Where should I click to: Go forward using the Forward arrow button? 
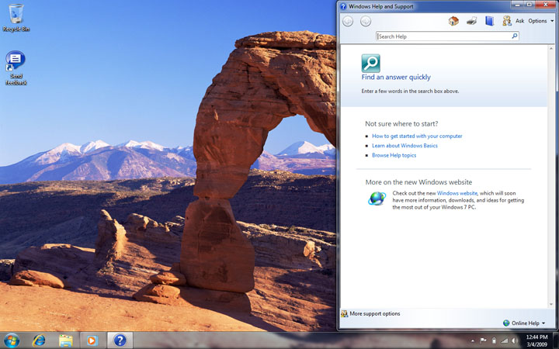point(366,22)
